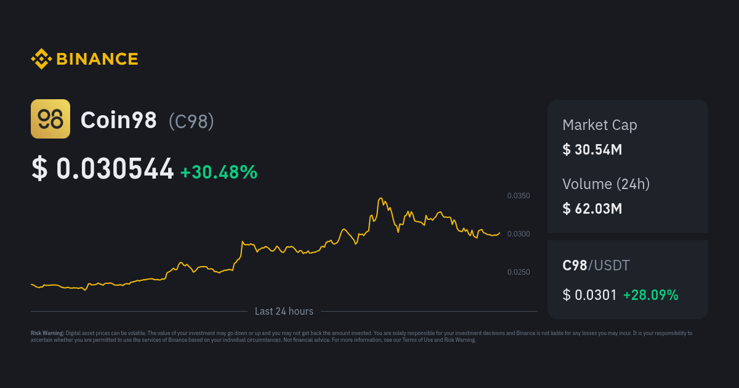The width and height of the screenshot is (739, 388).
Task: Click the Last 24 hours caption
Action: pos(284,312)
